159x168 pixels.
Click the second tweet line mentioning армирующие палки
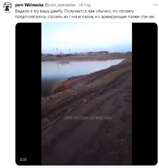point(85,17)
